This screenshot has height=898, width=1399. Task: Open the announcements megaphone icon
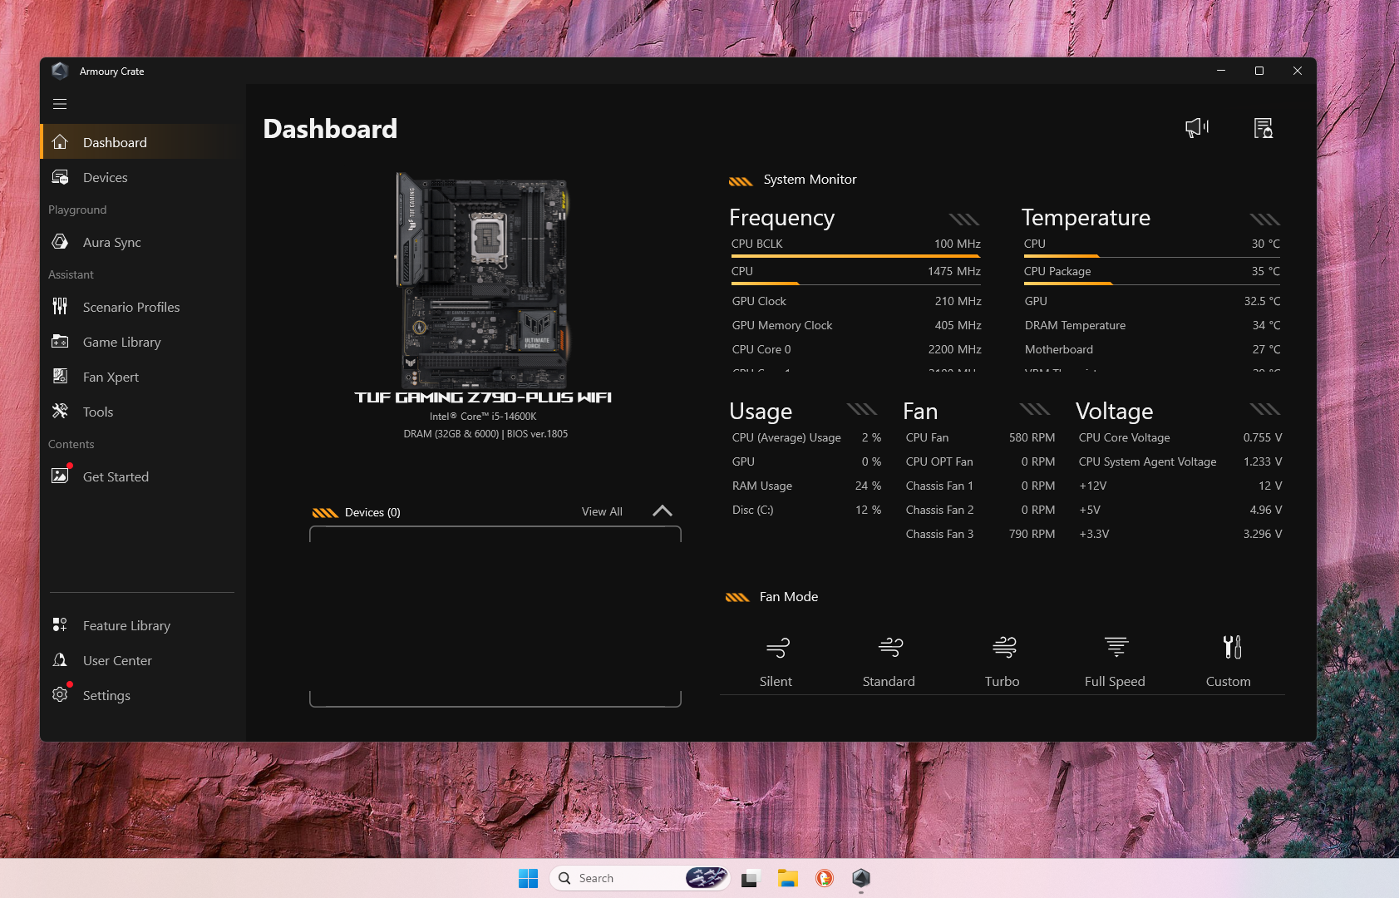pos(1197,128)
